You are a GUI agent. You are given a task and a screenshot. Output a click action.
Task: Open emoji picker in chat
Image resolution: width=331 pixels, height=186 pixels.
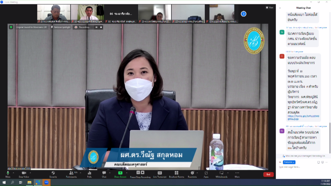point(323,162)
